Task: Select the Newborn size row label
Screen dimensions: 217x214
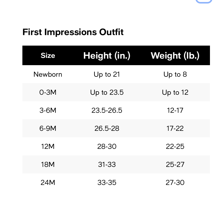Action: click(x=48, y=74)
